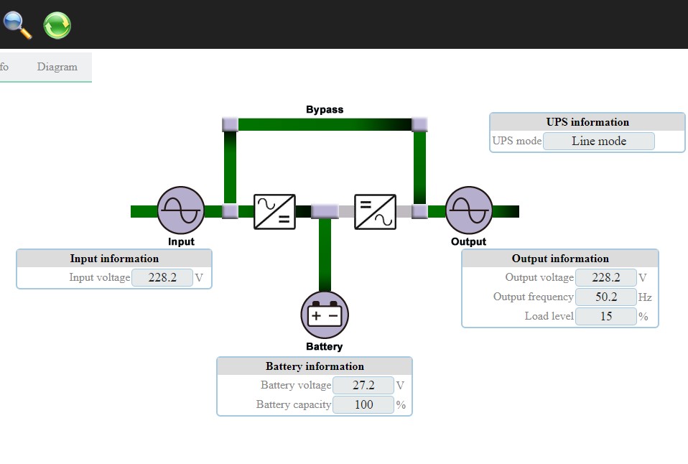Click the Battery voltage label
The height and width of the screenshot is (464, 688).
296,385
